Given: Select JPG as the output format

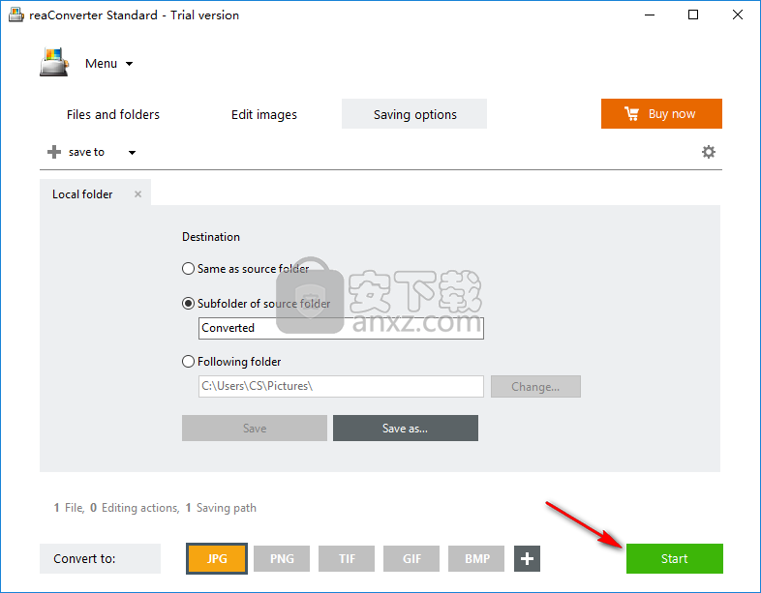Looking at the screenshot, I should (x=217, y=558).
